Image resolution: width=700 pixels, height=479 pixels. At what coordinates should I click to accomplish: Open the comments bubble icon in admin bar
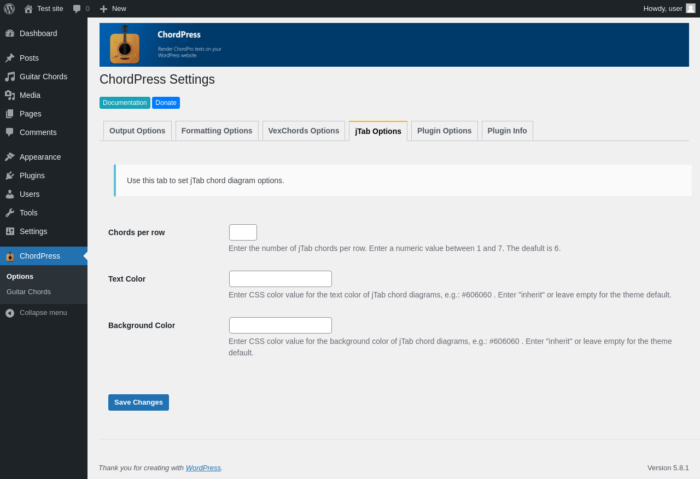coord(77,9)
